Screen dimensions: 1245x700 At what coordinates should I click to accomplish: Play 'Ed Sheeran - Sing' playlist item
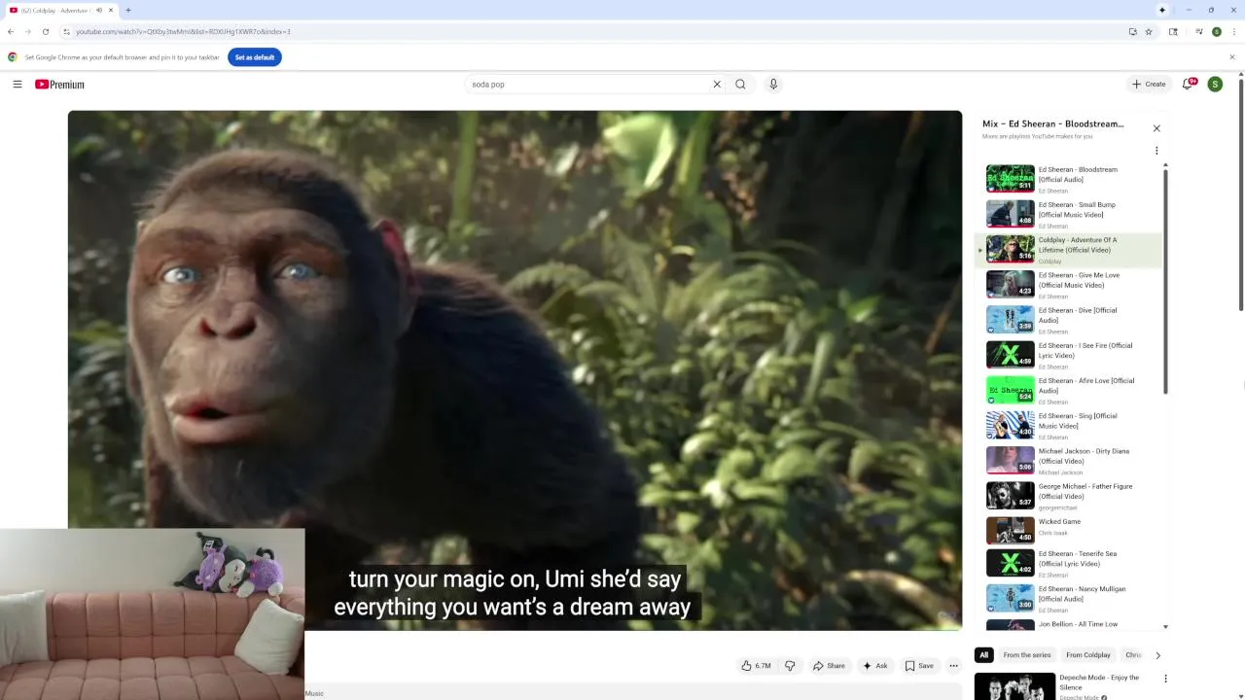tap(1070, 426)
